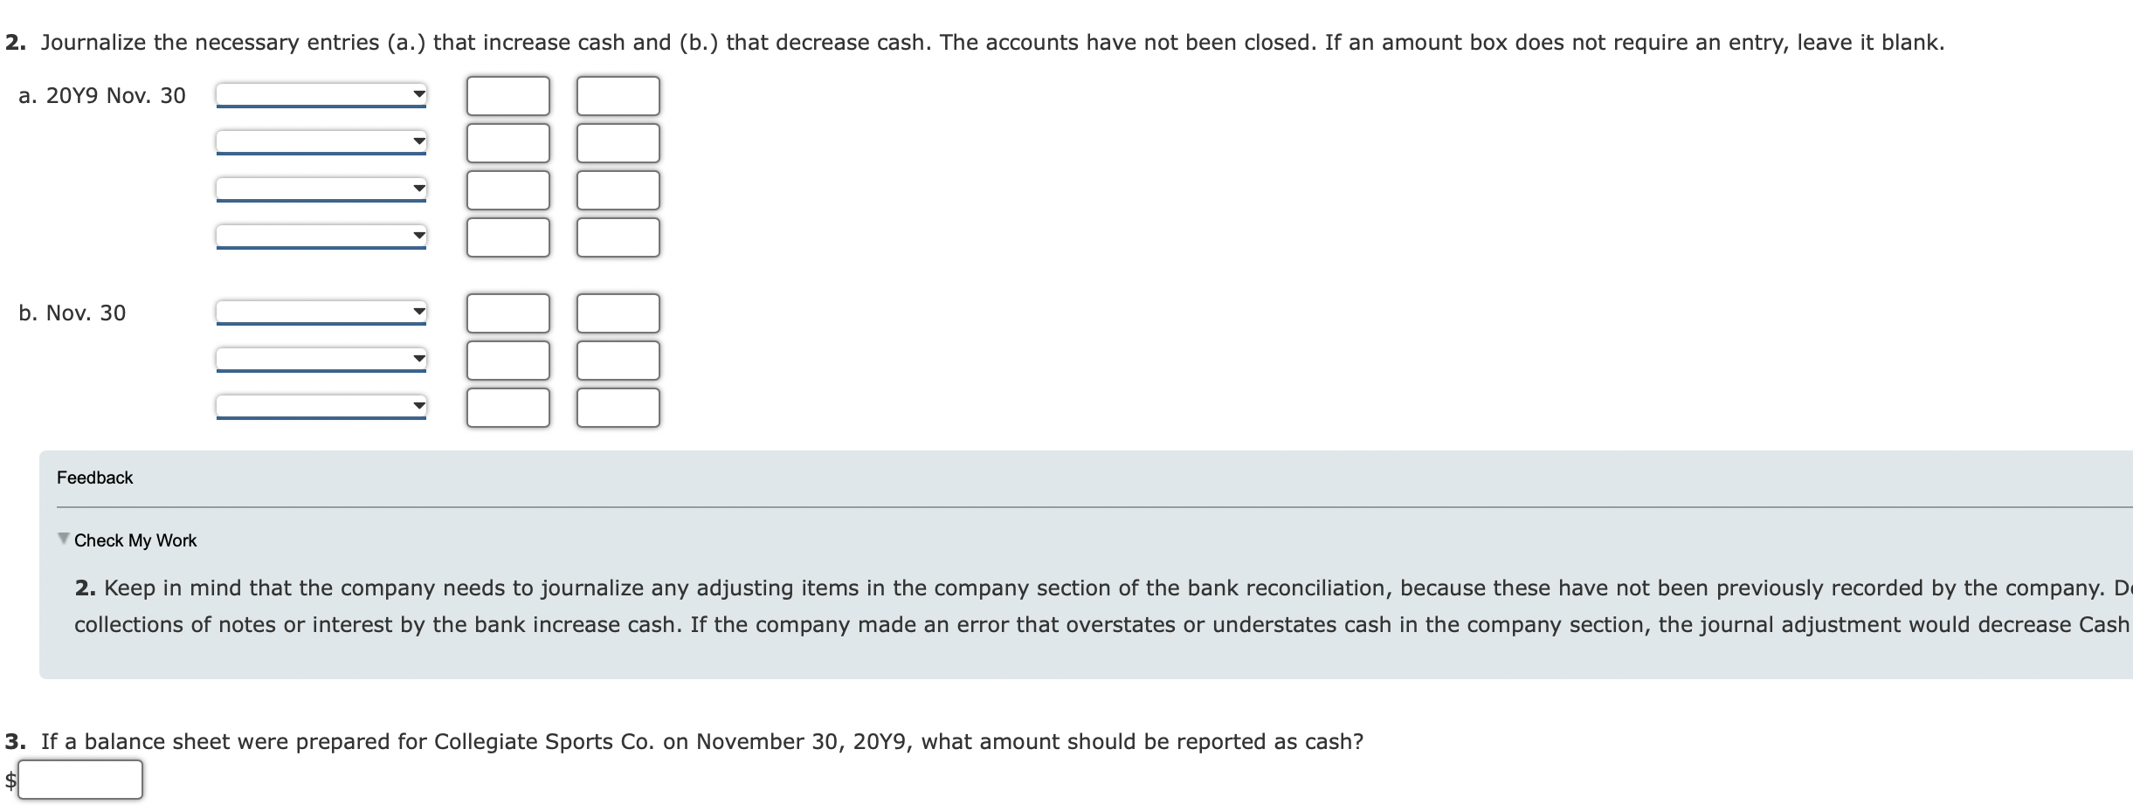The height and width of the screenshot is (811, 2133).
Task: Click the debit box on the first line of entry a
Action: point(507,94)
